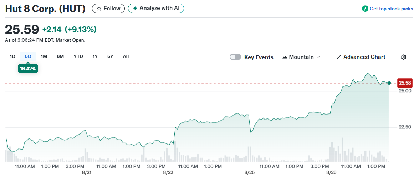This screenshot has height=177, width=414.
Task: Click the Hut 8 Corp. (HUT) title
Action: coord(45,9)
